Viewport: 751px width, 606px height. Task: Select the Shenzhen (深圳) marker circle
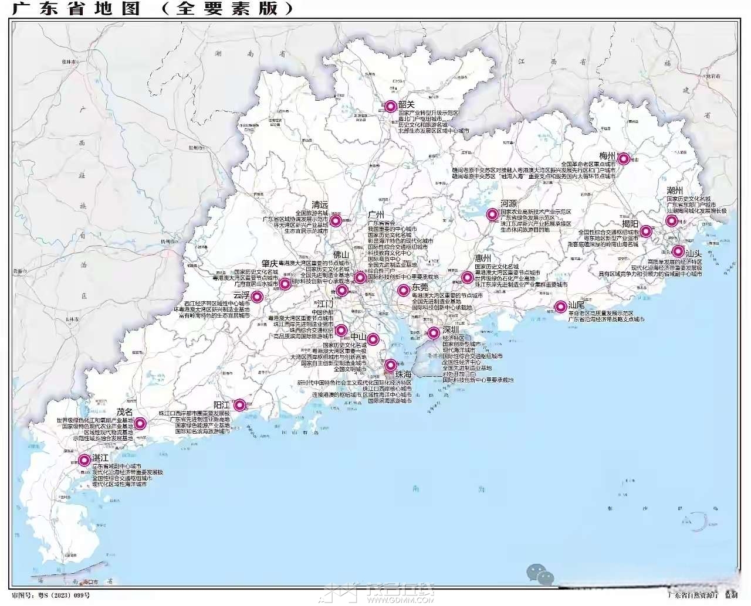[434, 333]
